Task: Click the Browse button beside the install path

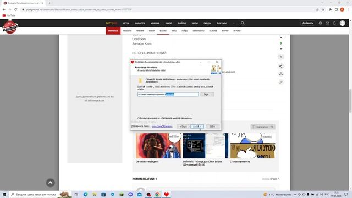Action: point(207,94)
